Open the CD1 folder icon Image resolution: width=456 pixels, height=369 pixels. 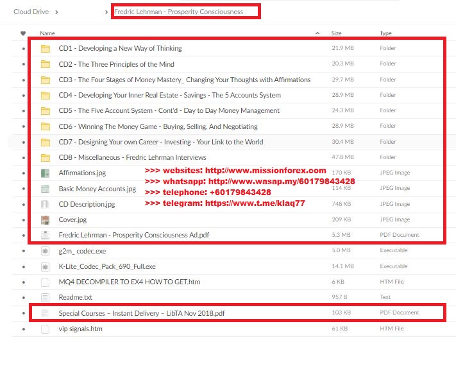click(46, 48)
